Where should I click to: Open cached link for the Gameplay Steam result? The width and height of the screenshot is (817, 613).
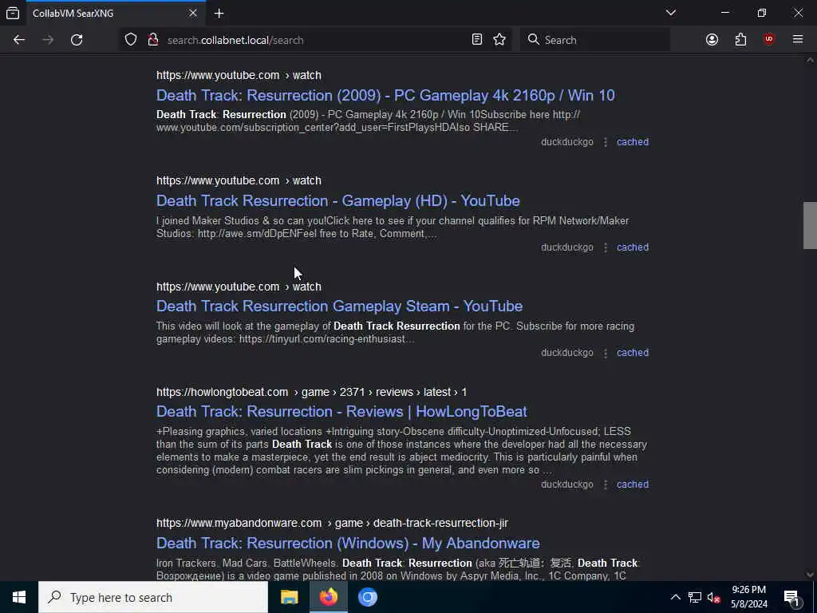pos(633,352)
